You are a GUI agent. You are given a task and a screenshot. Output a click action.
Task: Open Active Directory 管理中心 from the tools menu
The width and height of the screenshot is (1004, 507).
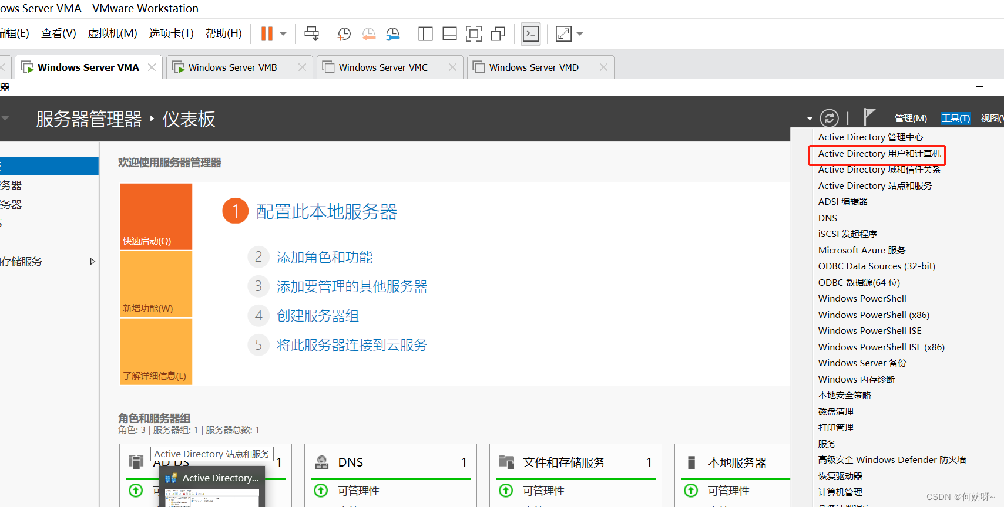pos(871,137)
